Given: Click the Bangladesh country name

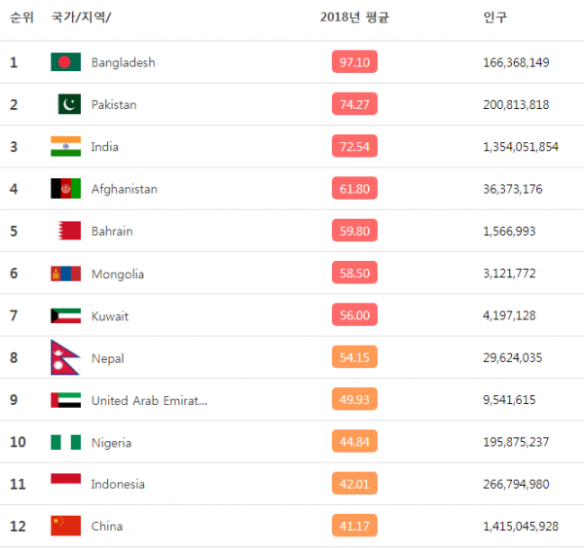Looking at the screenshot, I should 123,62.
